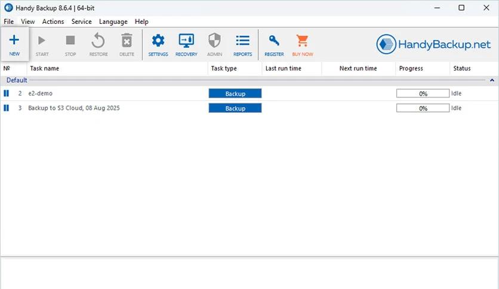499x289 pixels.
Task: Open the File menu
Action: [8, 21]
